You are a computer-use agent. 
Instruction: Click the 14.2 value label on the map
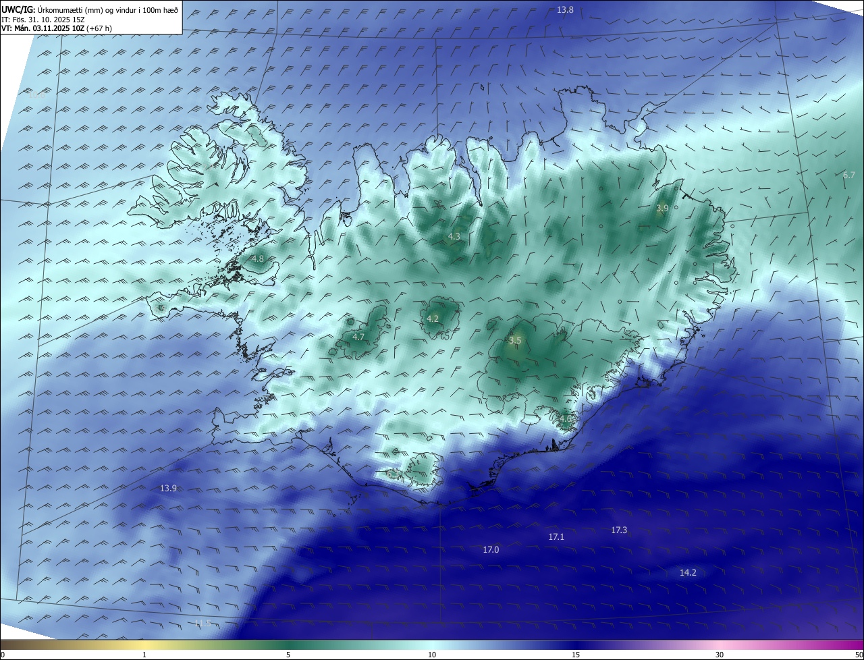(x=688, y=572)
